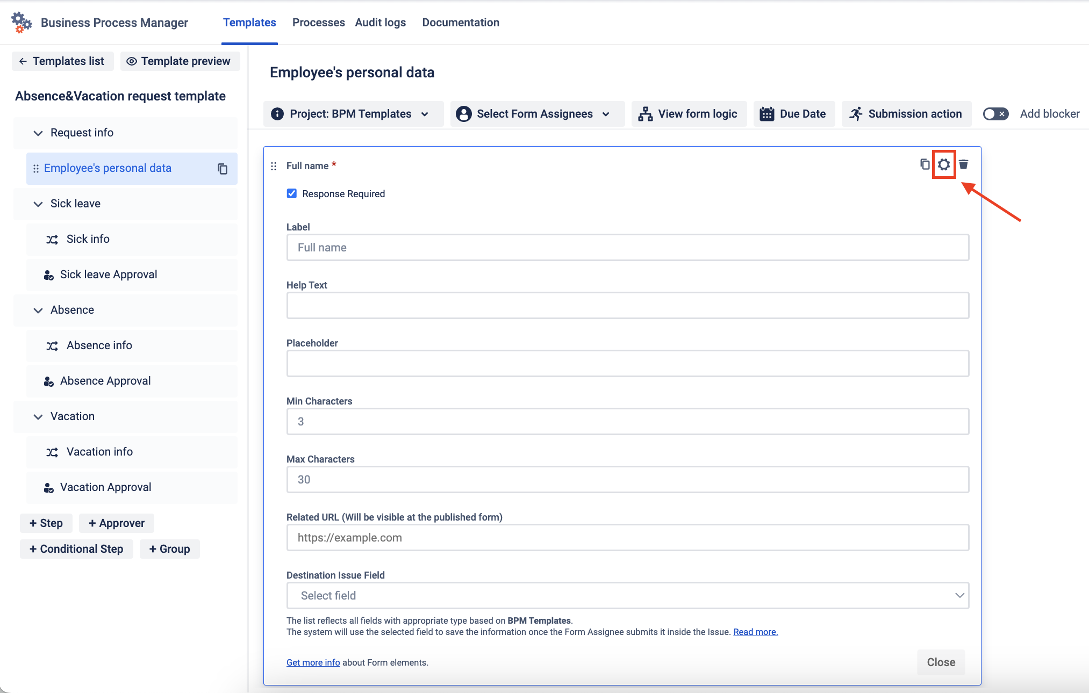Screen dimensions: 1089x693
Task: Switch to the Processes tab
Action: [318, 23]
